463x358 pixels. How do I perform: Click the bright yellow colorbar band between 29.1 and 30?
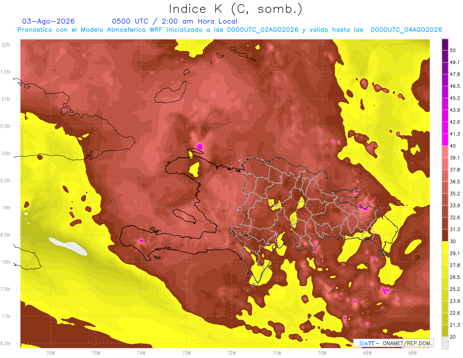[445, 248]
